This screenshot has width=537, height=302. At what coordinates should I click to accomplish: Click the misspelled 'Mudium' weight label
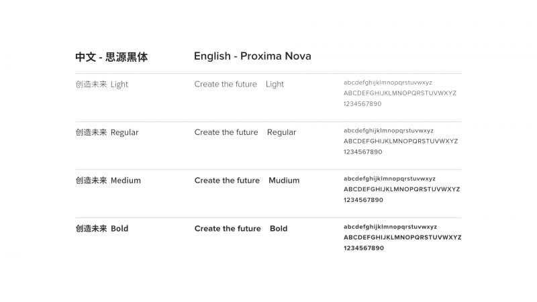pos(284,181)
